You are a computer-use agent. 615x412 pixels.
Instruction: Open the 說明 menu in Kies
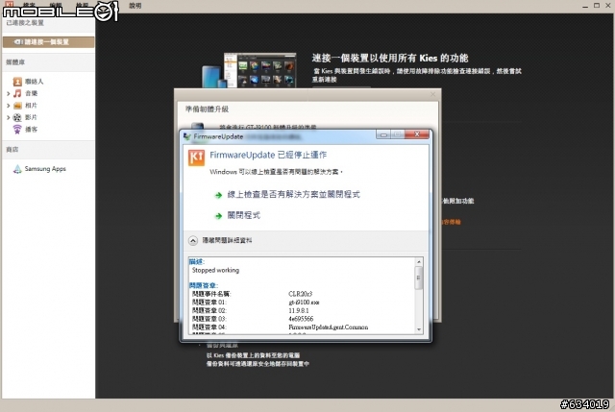click(135, 6)
